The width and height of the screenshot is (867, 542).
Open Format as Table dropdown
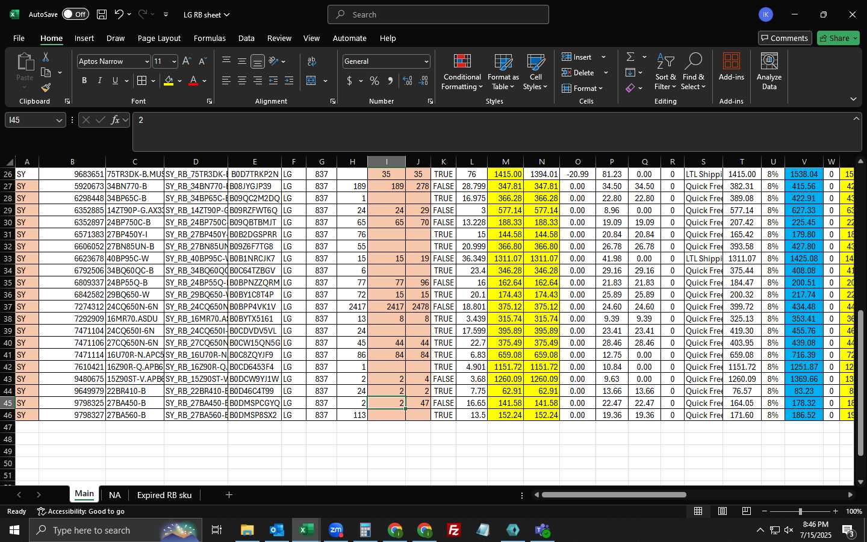503,72
